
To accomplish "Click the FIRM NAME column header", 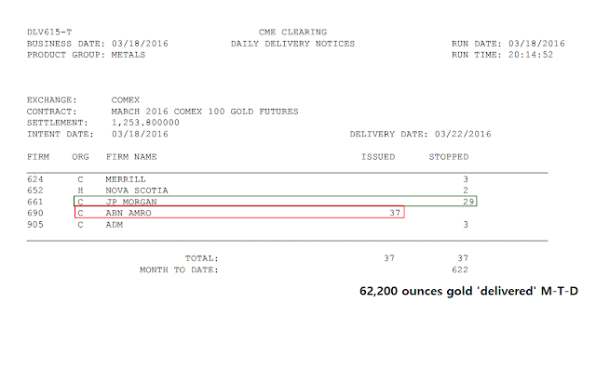I will 131,157.
